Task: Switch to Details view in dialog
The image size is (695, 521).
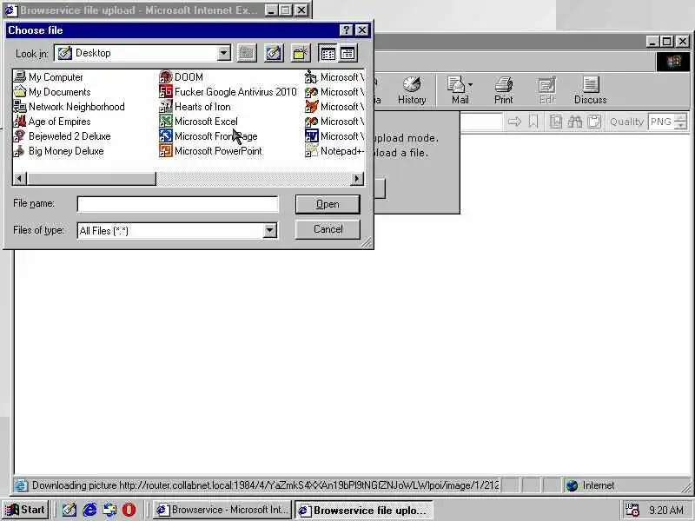Action: pos(348,54)
